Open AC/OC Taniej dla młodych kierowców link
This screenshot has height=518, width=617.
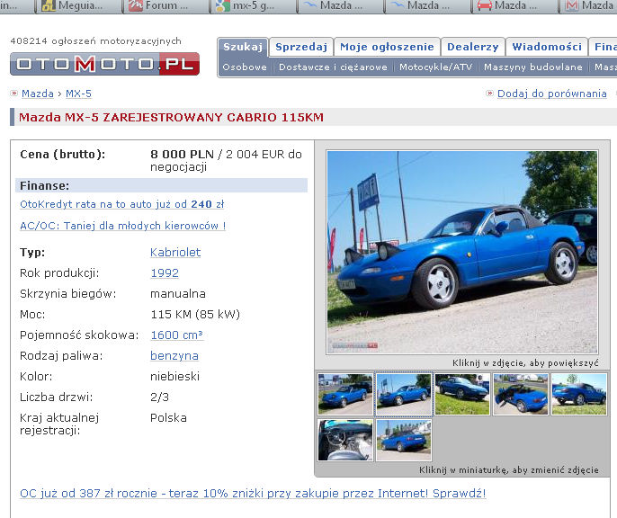pos(122,226)
